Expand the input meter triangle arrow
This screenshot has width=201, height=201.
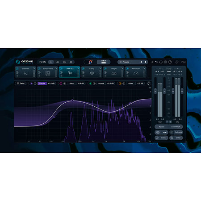160,68
